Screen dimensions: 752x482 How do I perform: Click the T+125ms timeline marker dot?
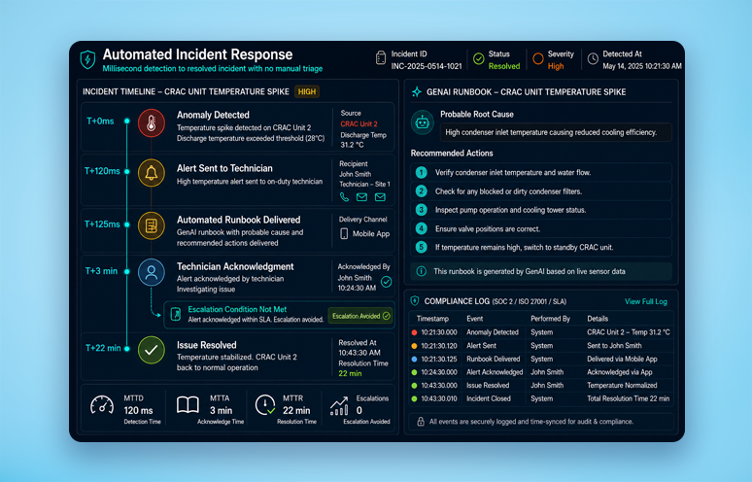pos(127,224)
